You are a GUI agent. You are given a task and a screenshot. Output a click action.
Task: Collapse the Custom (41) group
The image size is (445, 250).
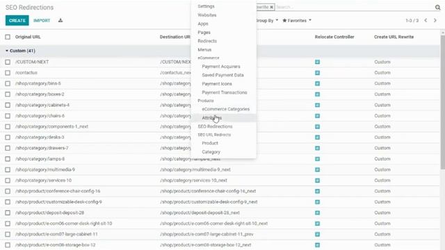[20, 51]
